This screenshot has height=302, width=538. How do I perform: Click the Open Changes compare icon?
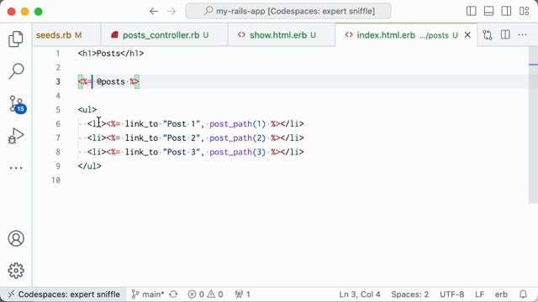[488, 35]
